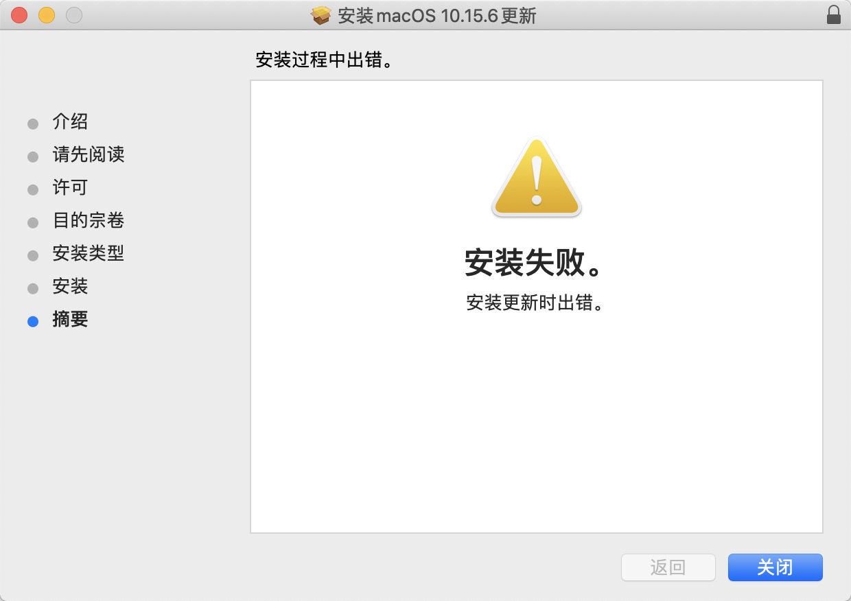Click the yellow warning triangle icon

coord(536,177)
